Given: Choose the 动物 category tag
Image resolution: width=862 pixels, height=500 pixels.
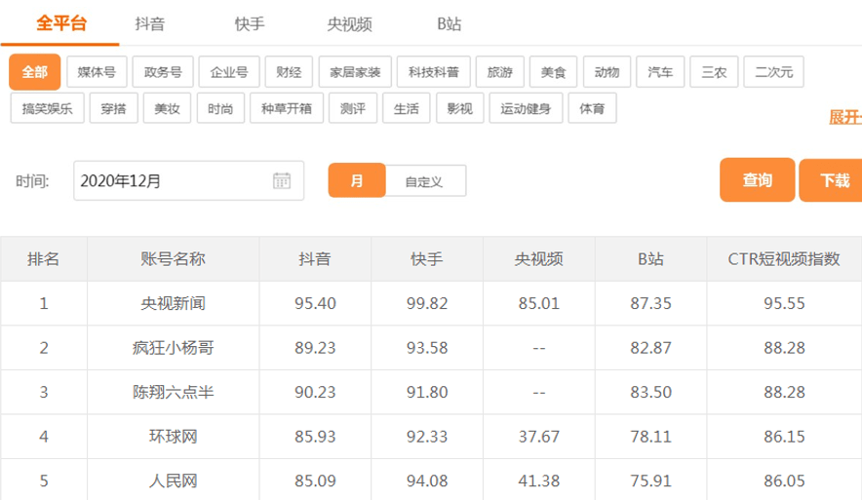Looking at the screenshot, I should click(x=607, y=72).
